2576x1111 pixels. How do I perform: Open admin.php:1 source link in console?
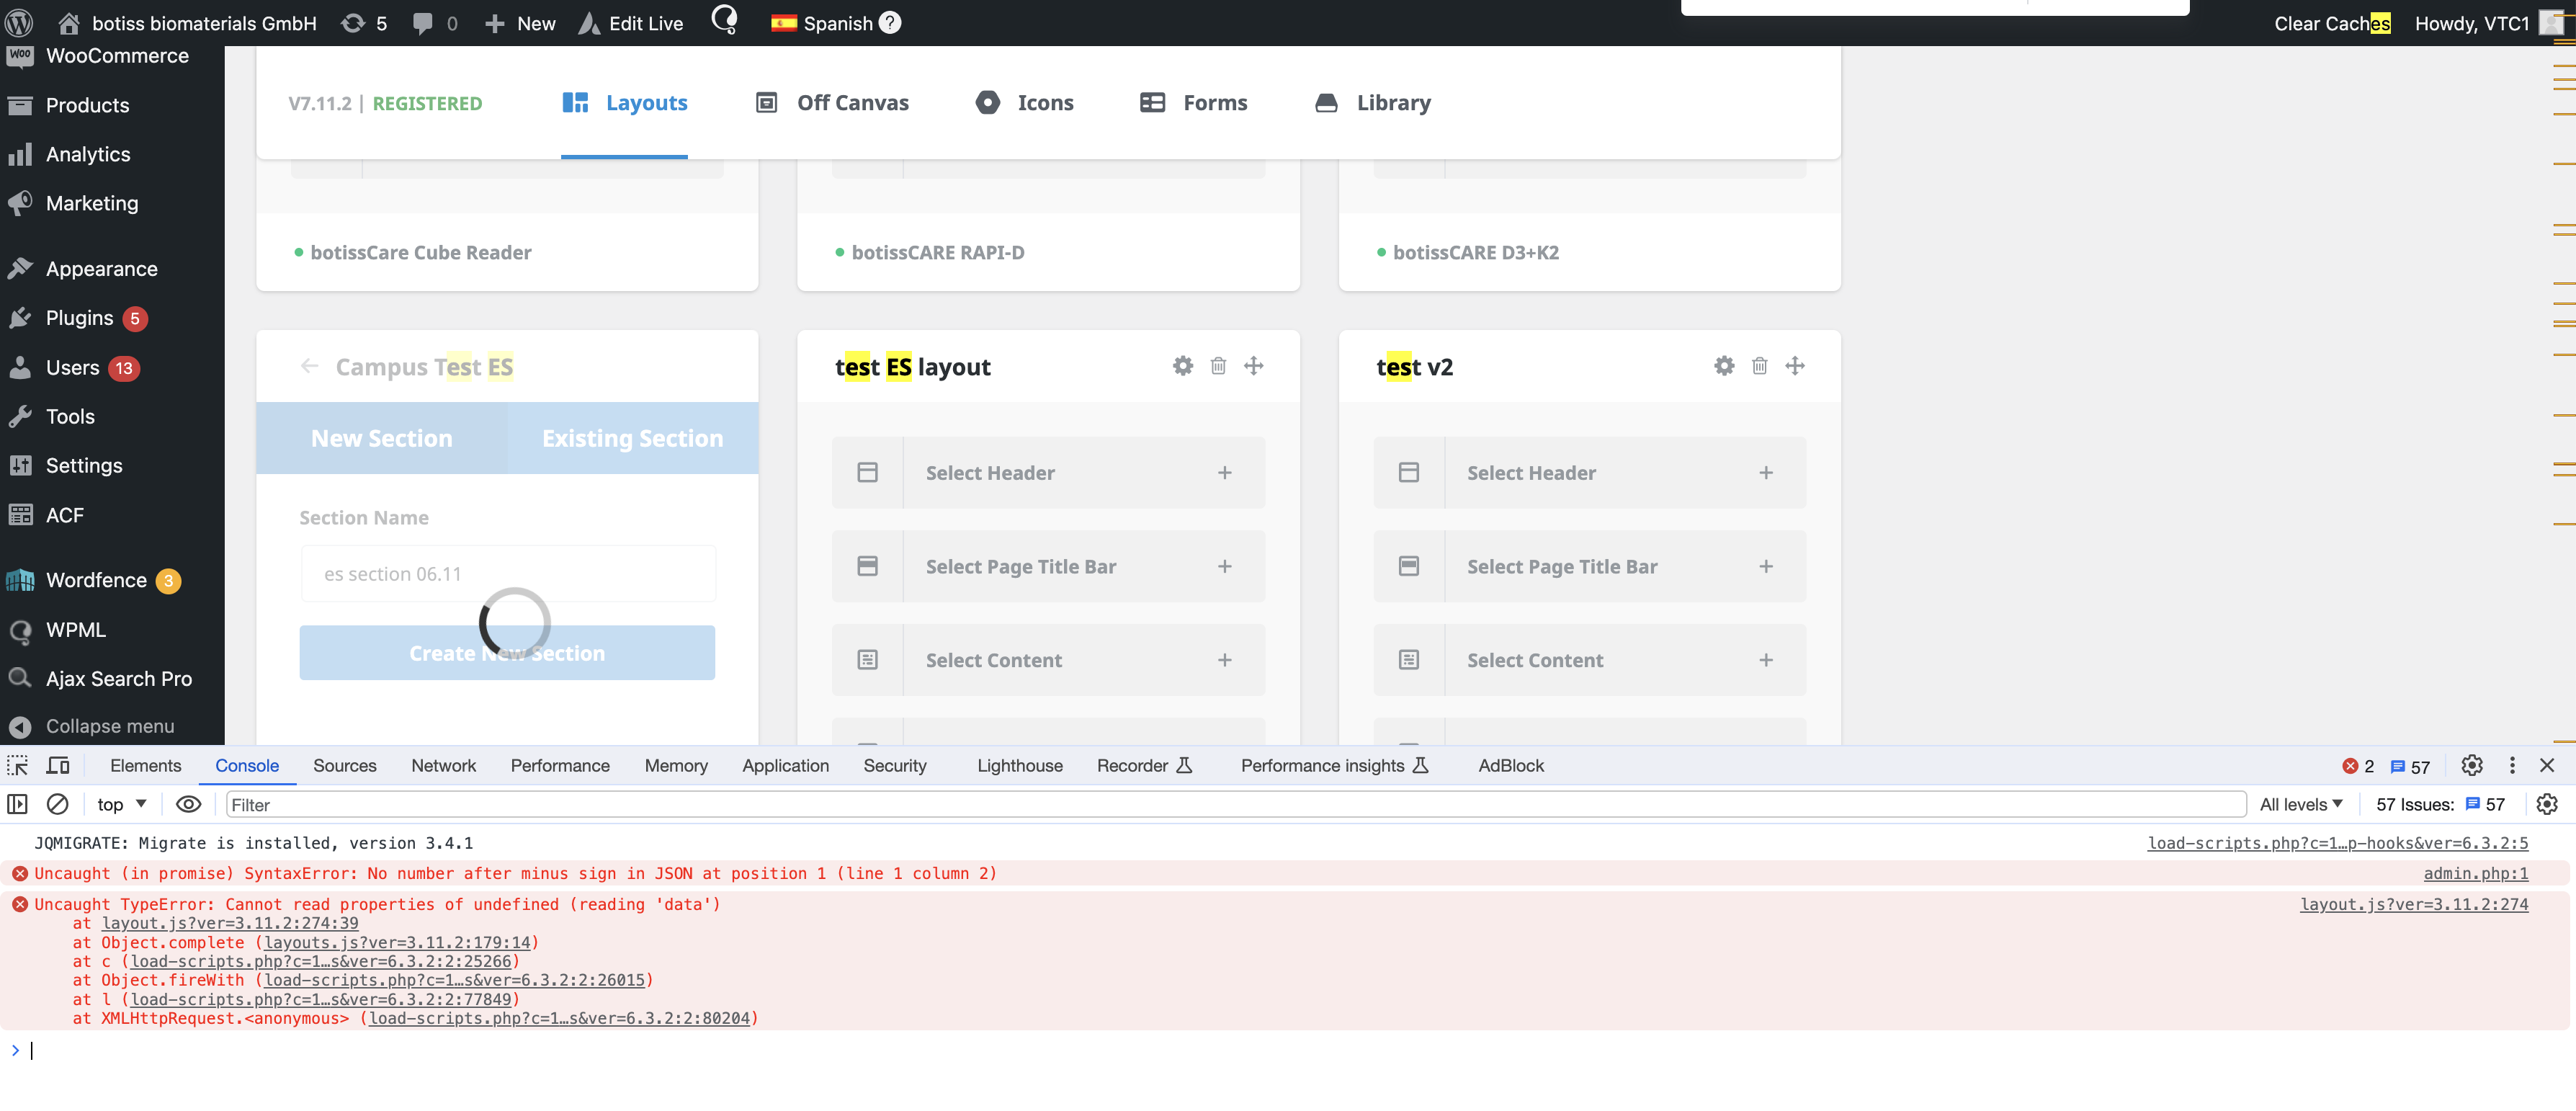pos(2475,873)
